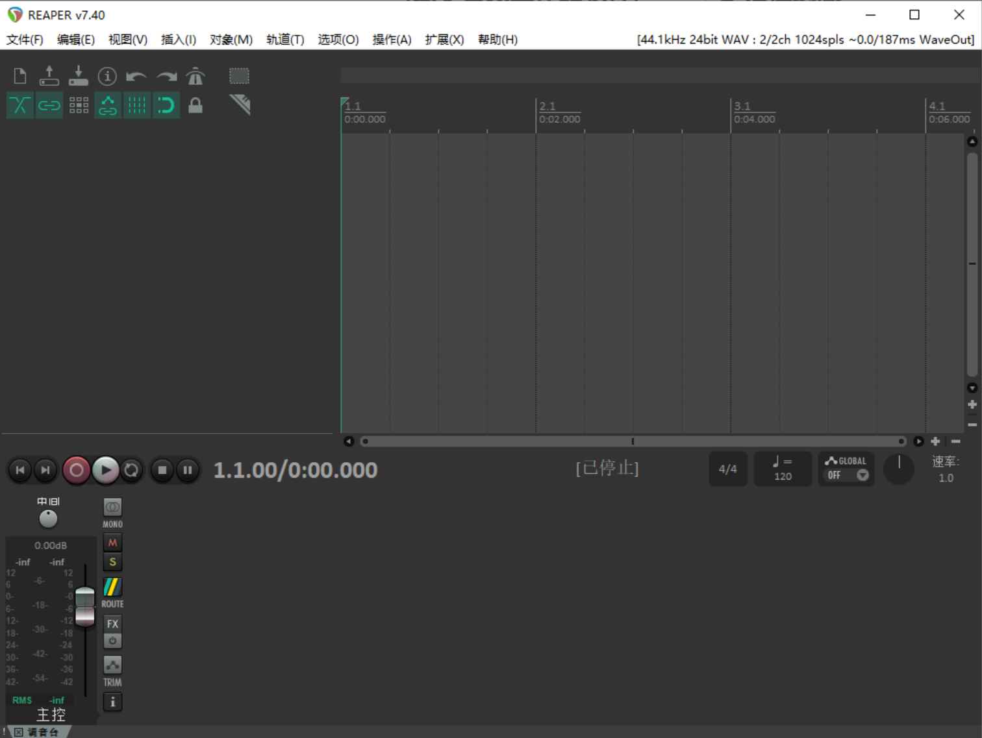
Task: Open project settings with the info icon
Action: tap(107, 76)
